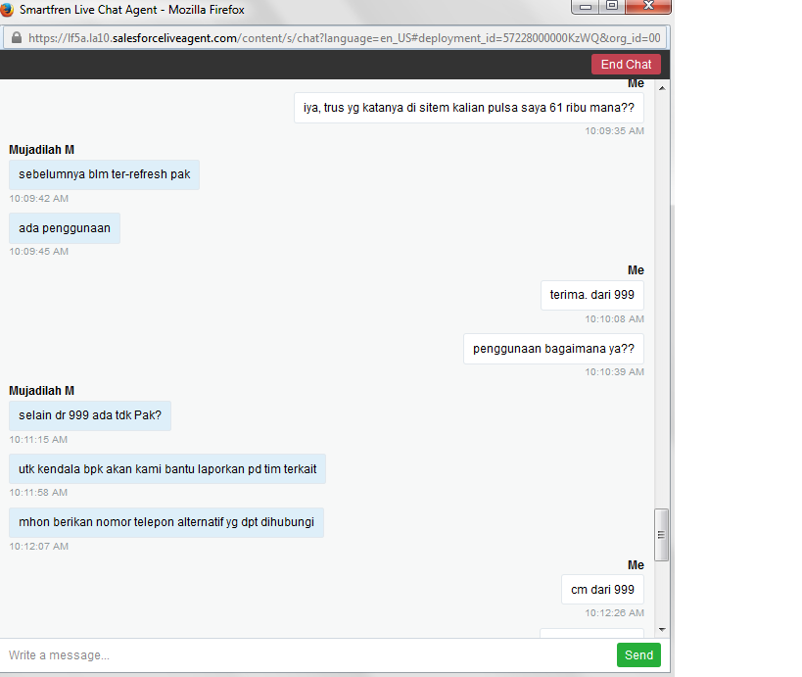Image resolution: width=802 pixels, height=677 pixels.
Task: Click the padlock security icon in the address bar
Action: (x=17, y=38)
